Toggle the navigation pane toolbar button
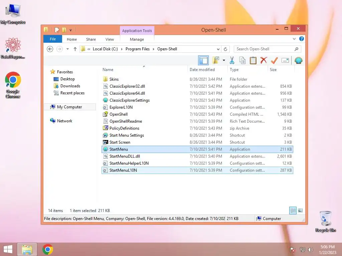Viewport: 342px width, 256px height. coord(203,60)
